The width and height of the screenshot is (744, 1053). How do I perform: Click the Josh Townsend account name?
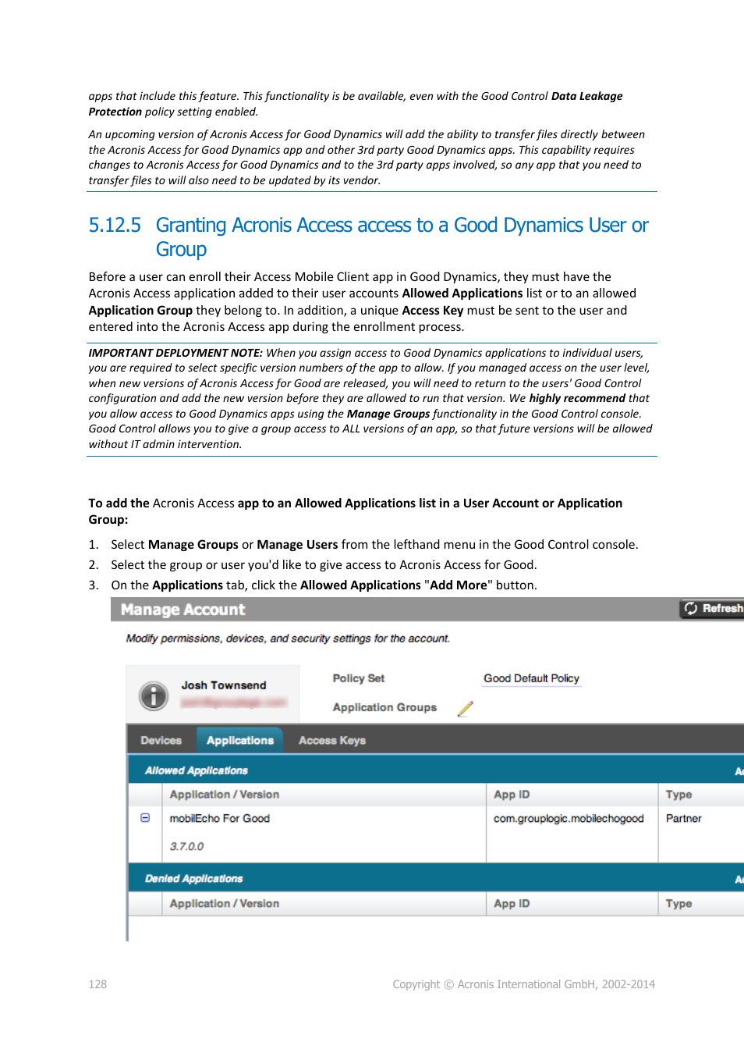(224, 685)
